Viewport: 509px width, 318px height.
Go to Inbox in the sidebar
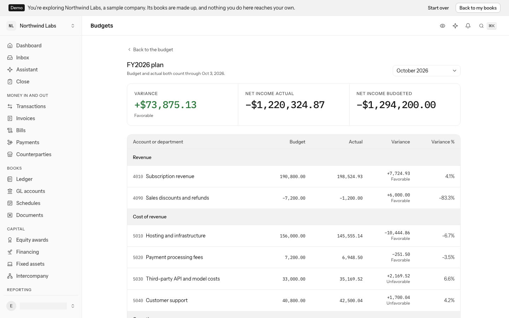coord(41,58)
